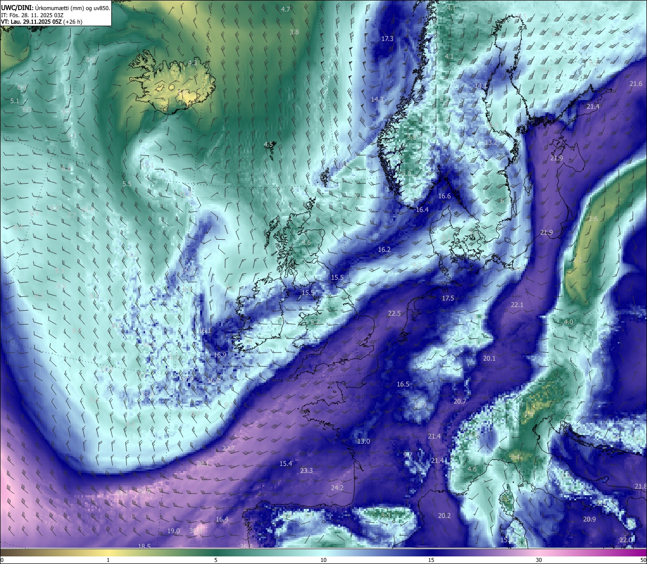Click the map value 4.5 near the Faroe Islands
This screenshot has width=647, height=564.
click(268, 145)
